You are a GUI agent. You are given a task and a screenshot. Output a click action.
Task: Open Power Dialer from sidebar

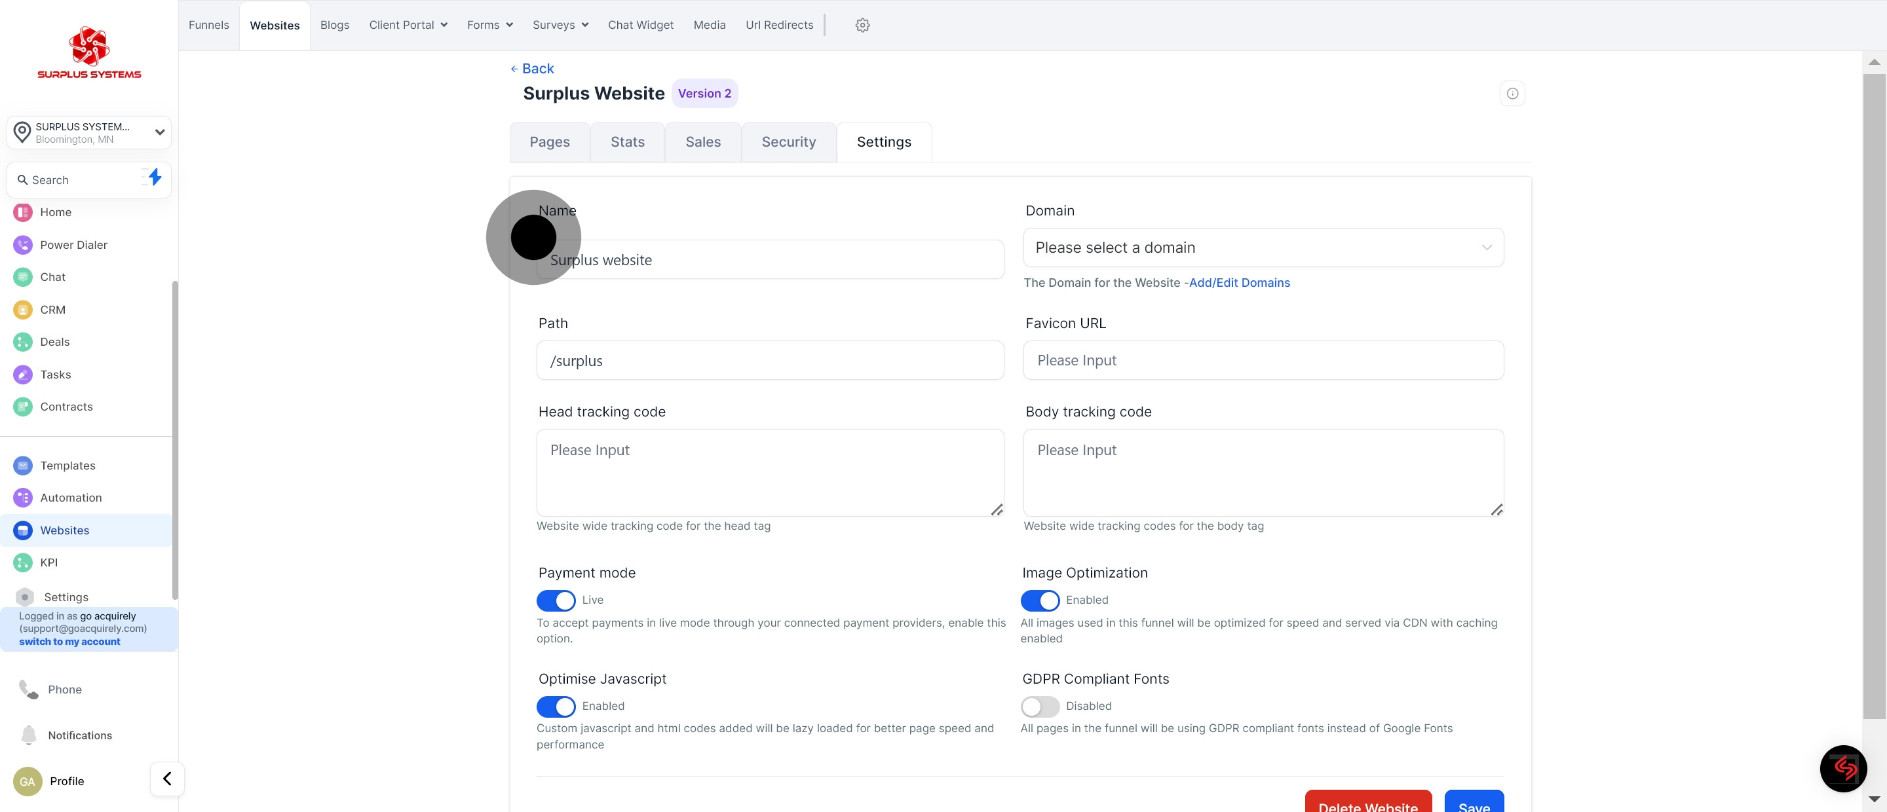[73, 244]
